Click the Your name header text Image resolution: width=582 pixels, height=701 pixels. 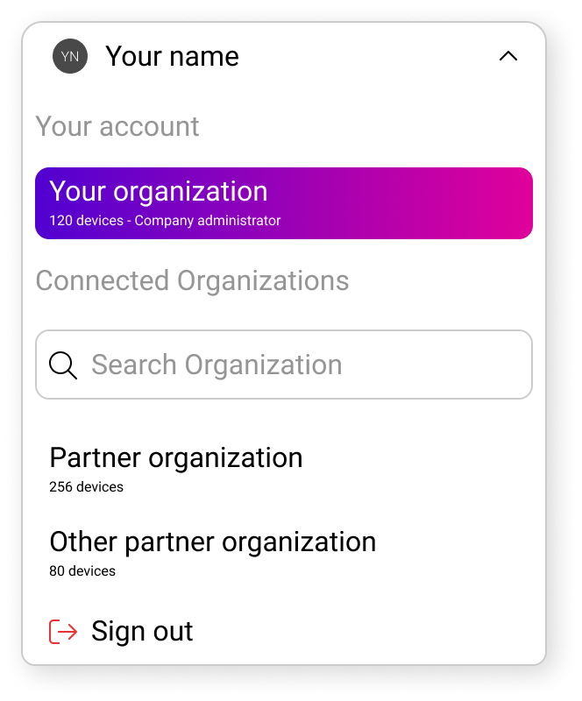172,55
